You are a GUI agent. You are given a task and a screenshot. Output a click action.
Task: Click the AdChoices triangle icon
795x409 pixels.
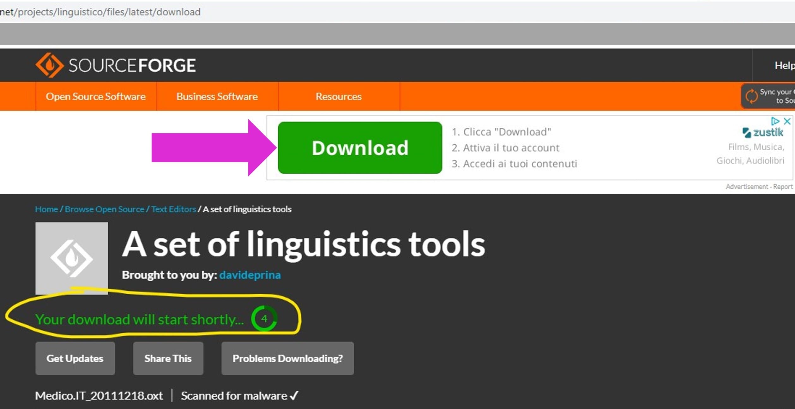coord(775,121)
